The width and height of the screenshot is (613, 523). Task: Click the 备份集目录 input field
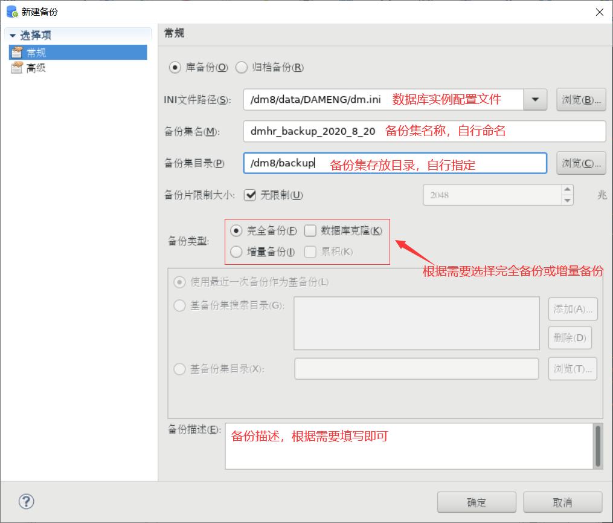point(395,163)
